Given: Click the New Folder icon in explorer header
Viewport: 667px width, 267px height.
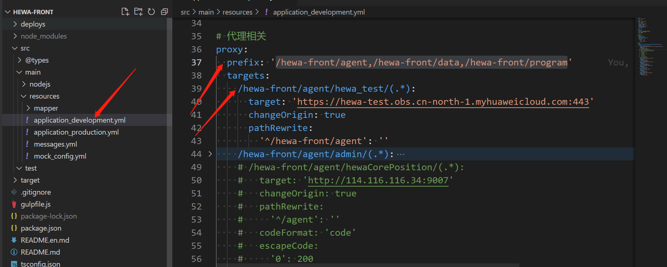Looking at the screenshot, I should pyautogui.click(x=138, y=12).
